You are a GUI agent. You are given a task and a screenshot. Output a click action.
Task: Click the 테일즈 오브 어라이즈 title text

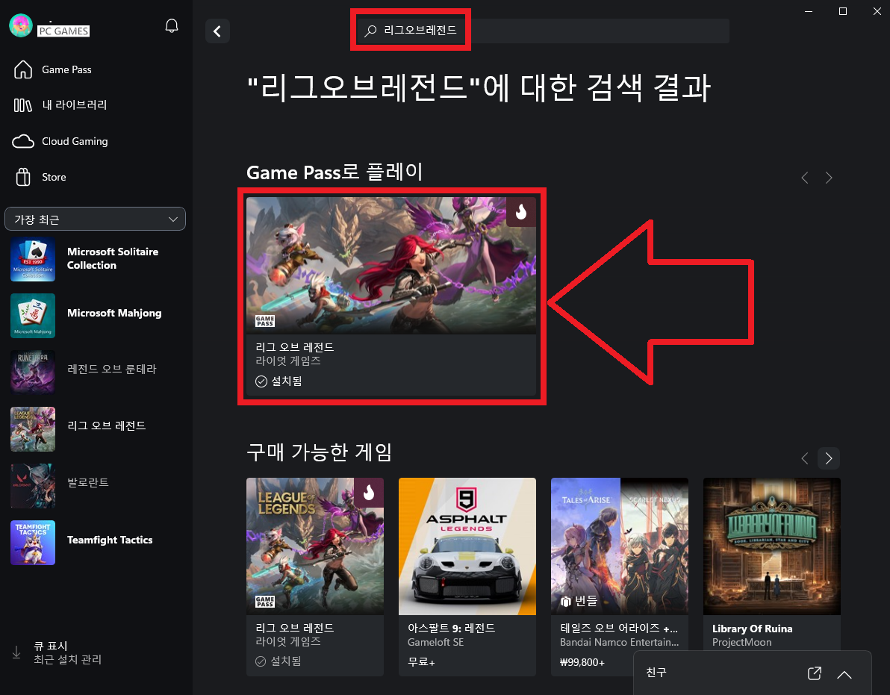click(x=619, y=628)
